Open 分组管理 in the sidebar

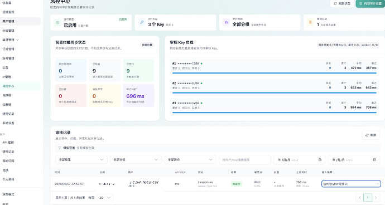8,31
